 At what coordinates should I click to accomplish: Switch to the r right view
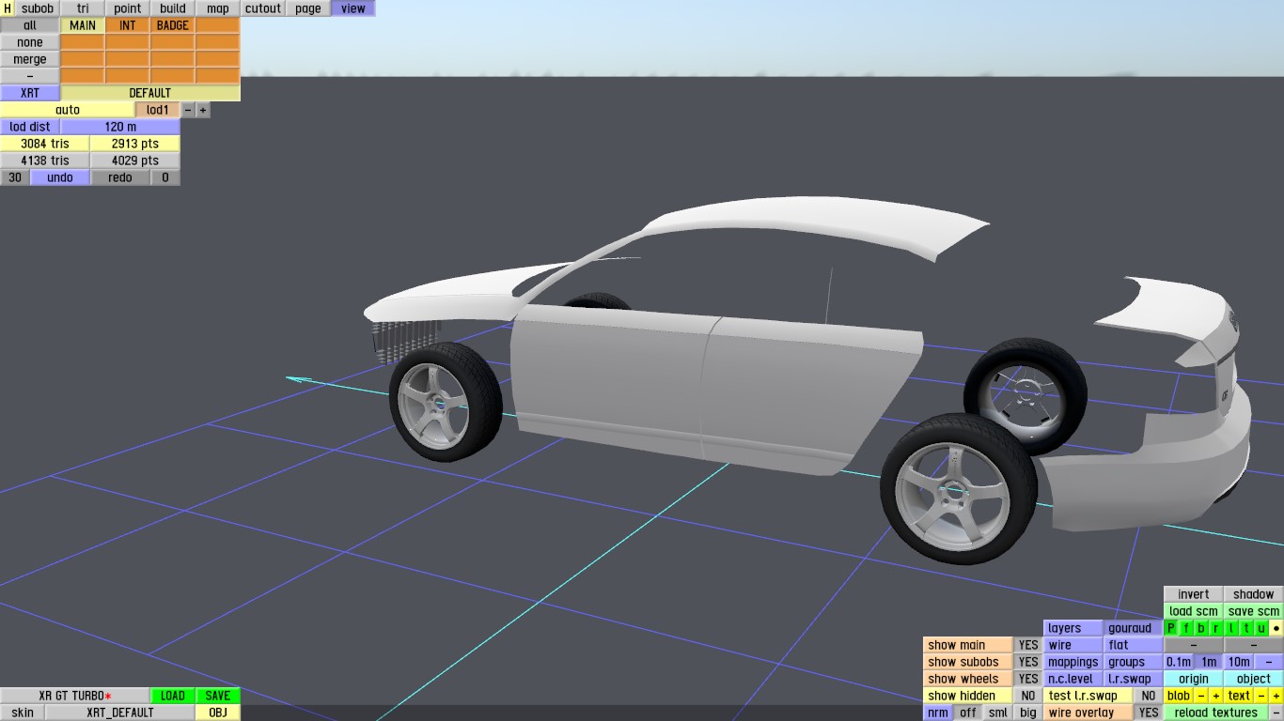point(1216,628)
